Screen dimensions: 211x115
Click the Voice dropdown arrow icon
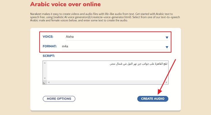tap(167, 37)
